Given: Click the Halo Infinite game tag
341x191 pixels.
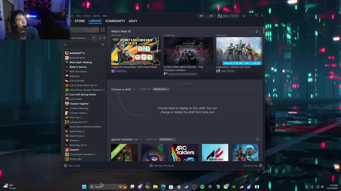Looking at the screenshot, I should click(225, 71).
